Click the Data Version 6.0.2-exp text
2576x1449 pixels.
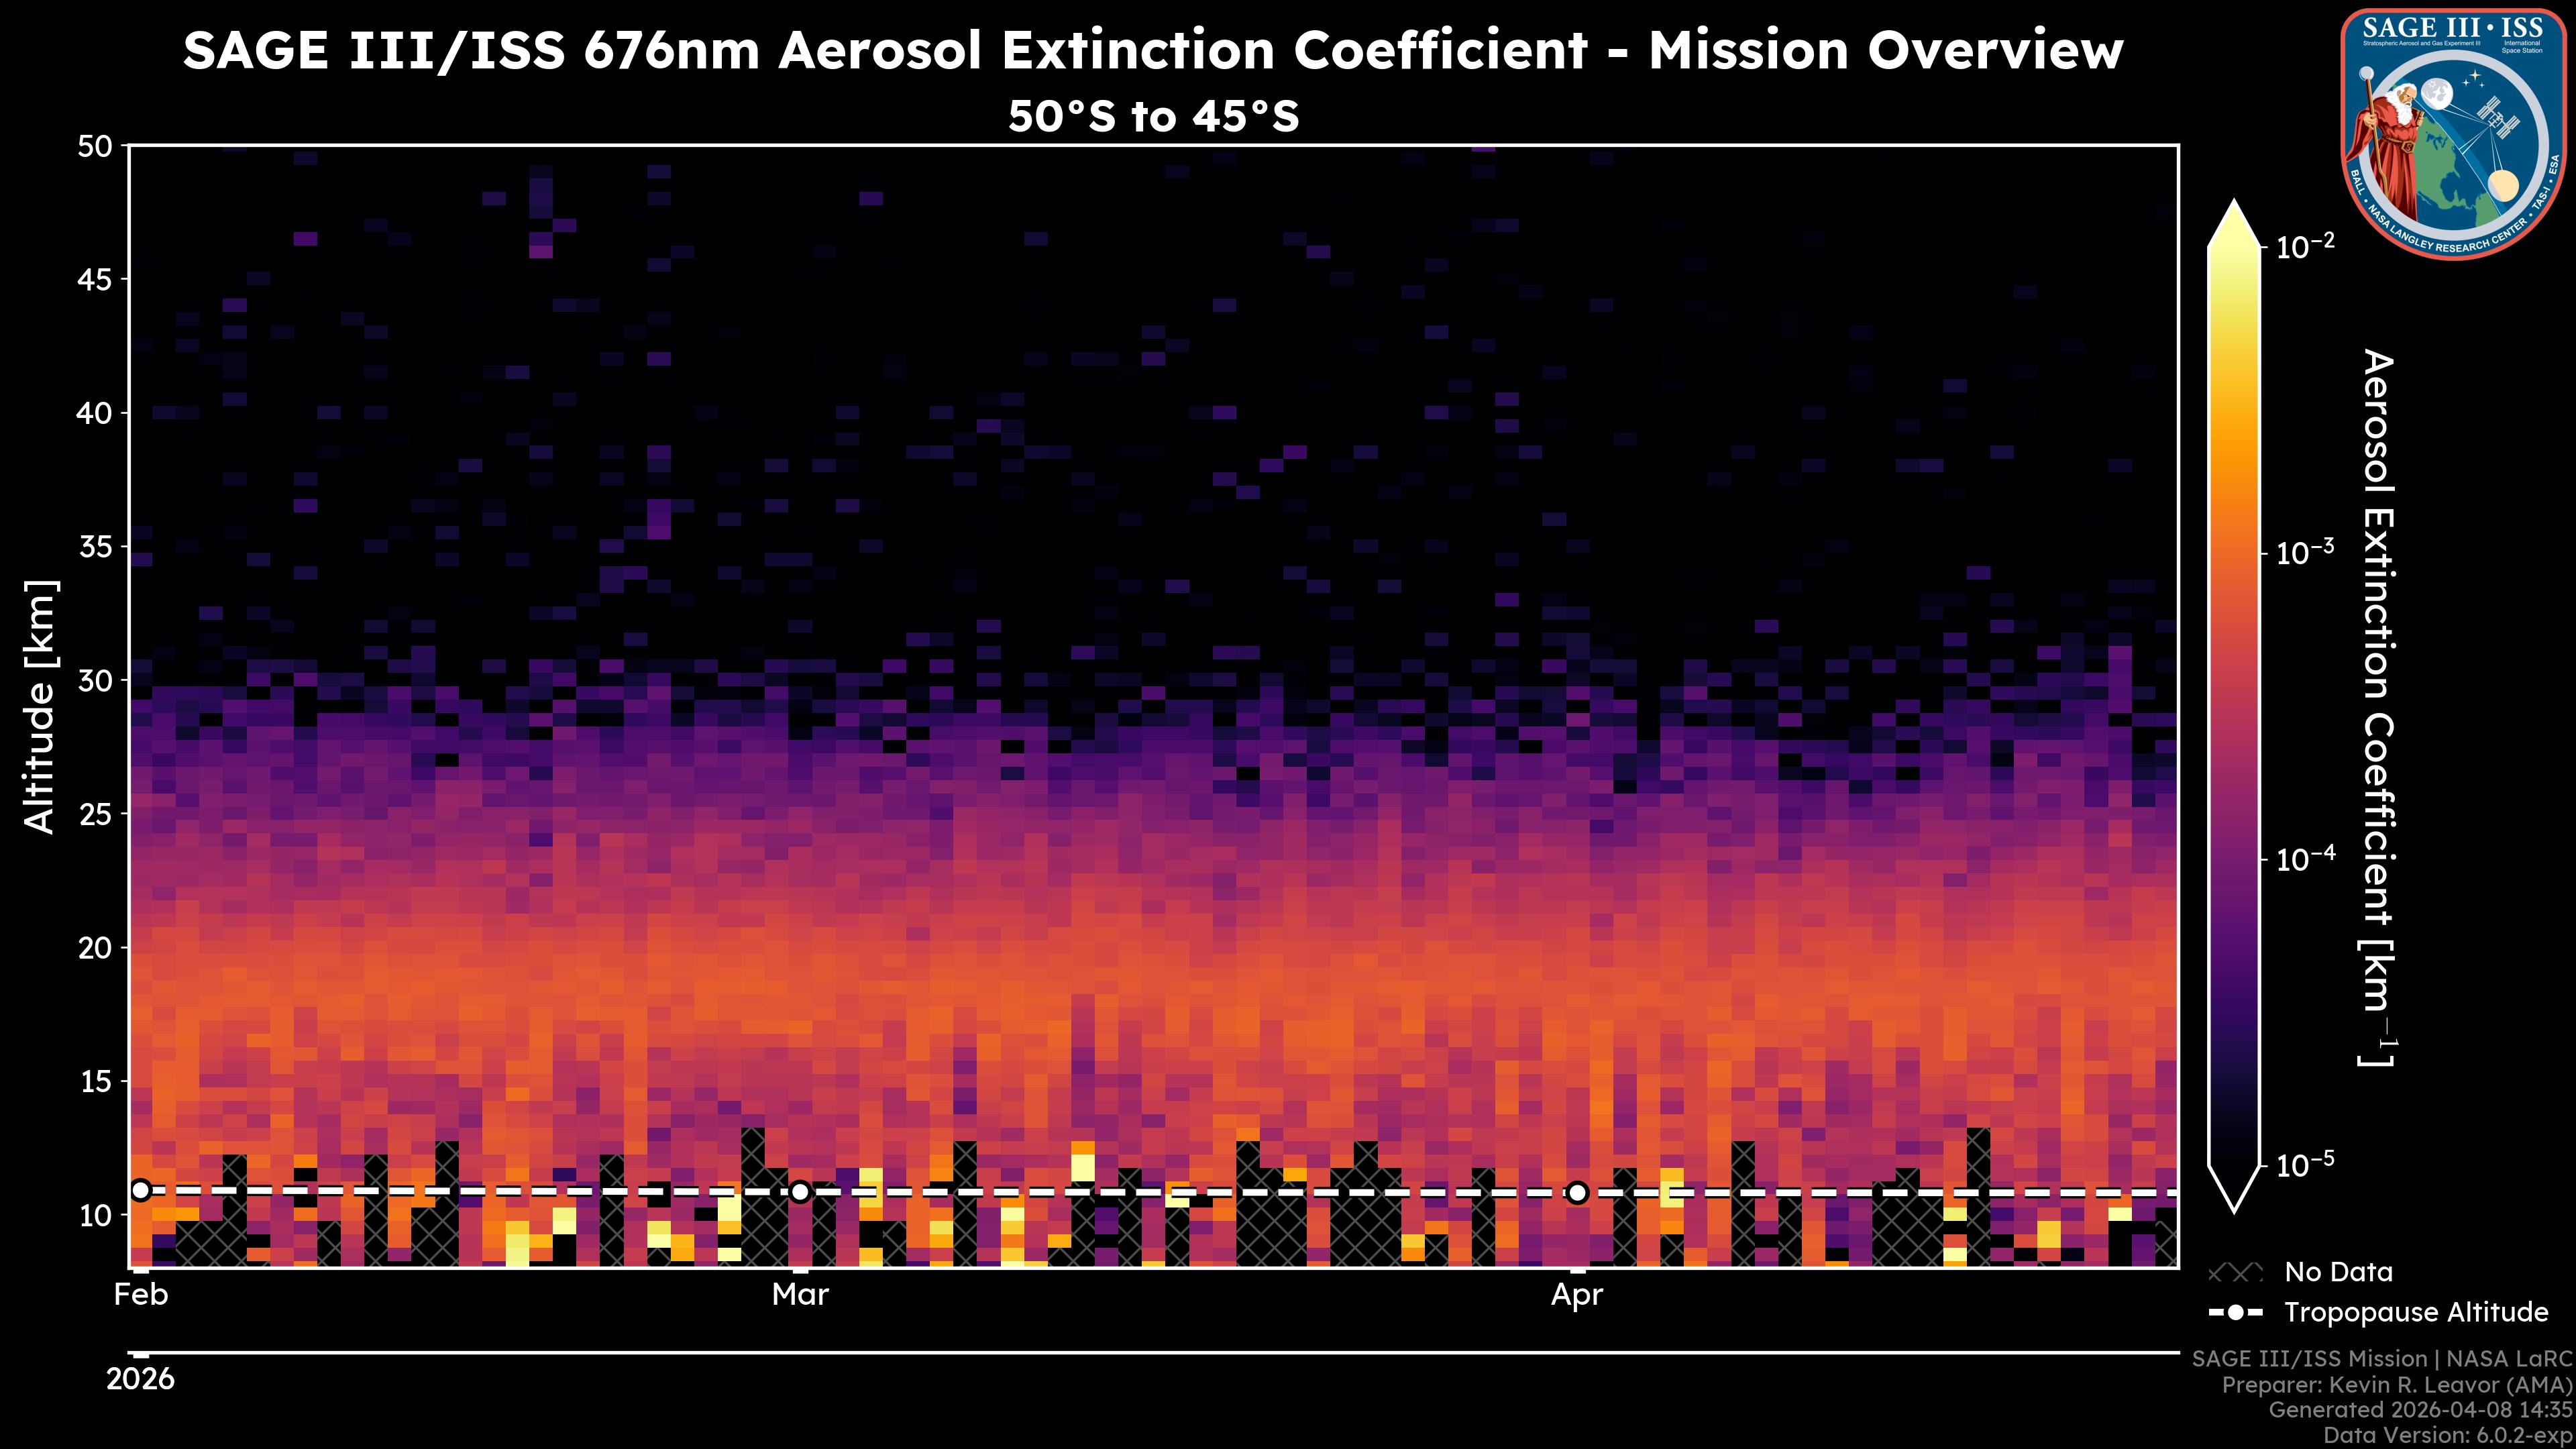(x=2447, y=1435)
